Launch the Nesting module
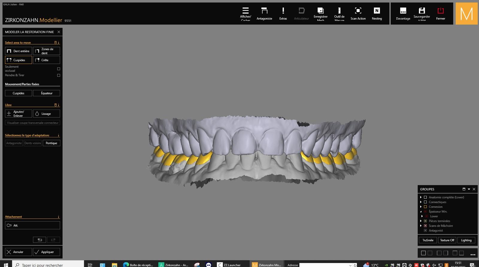Screen dimensions: 479x267 coord(377,14)
